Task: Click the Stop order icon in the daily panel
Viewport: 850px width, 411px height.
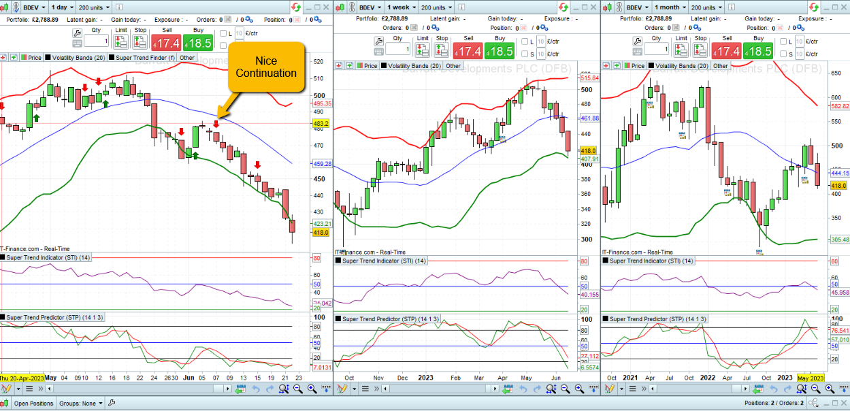Action: tap(140, 42)
